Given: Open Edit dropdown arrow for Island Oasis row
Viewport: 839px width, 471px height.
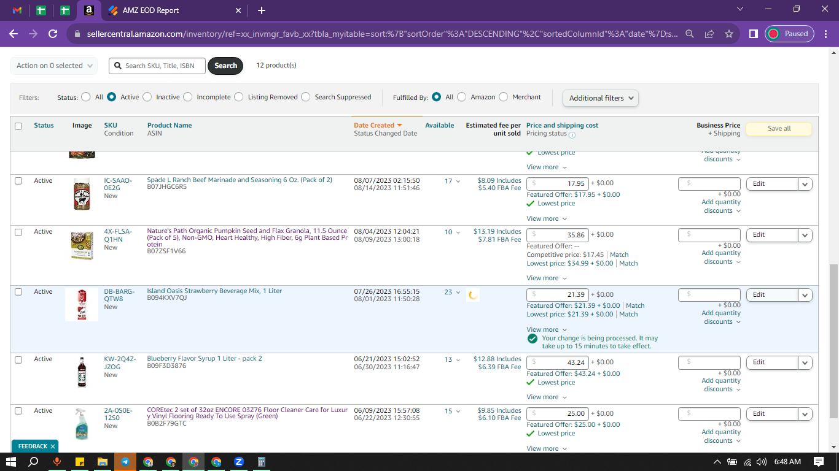Looking at the screenshot, I should (805, 295).
